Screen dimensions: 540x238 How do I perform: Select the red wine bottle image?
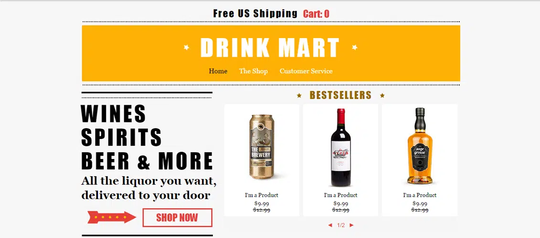pos(340,148)
